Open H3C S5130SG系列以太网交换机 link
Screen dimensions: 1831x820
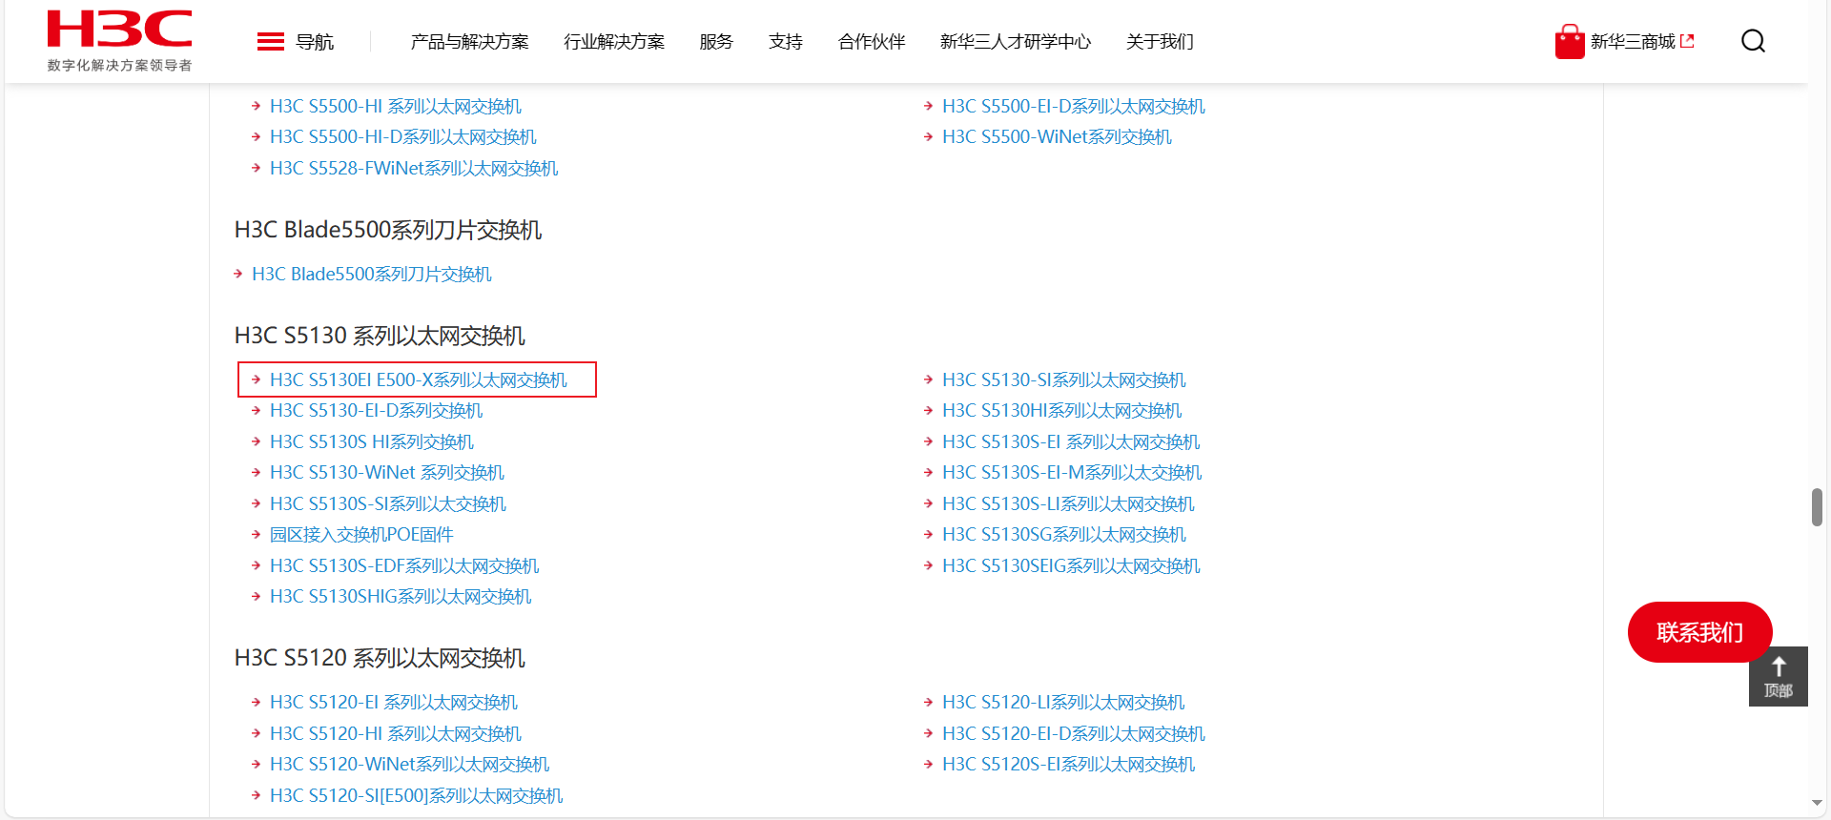pyautogui.click(x=1064, y=535)
